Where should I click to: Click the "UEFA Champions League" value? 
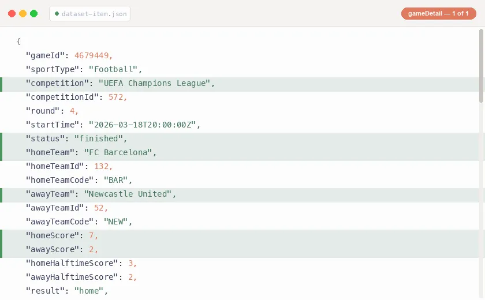(155, 83)
